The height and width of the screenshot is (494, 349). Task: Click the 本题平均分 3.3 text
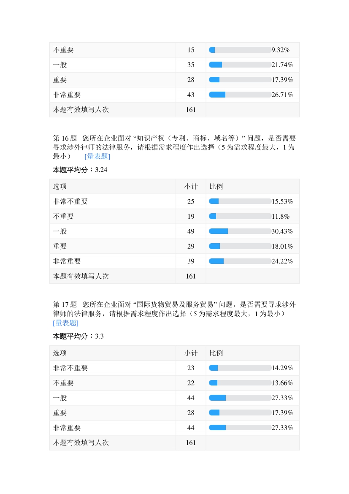tap(78, 337)
